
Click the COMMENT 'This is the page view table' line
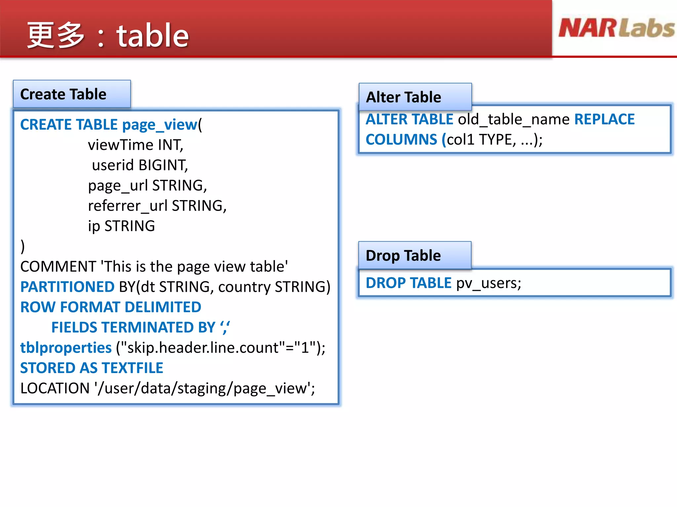click(x=154, y=266)
